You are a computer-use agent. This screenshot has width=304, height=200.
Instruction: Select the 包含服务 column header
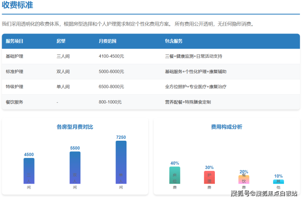[173, 41]
